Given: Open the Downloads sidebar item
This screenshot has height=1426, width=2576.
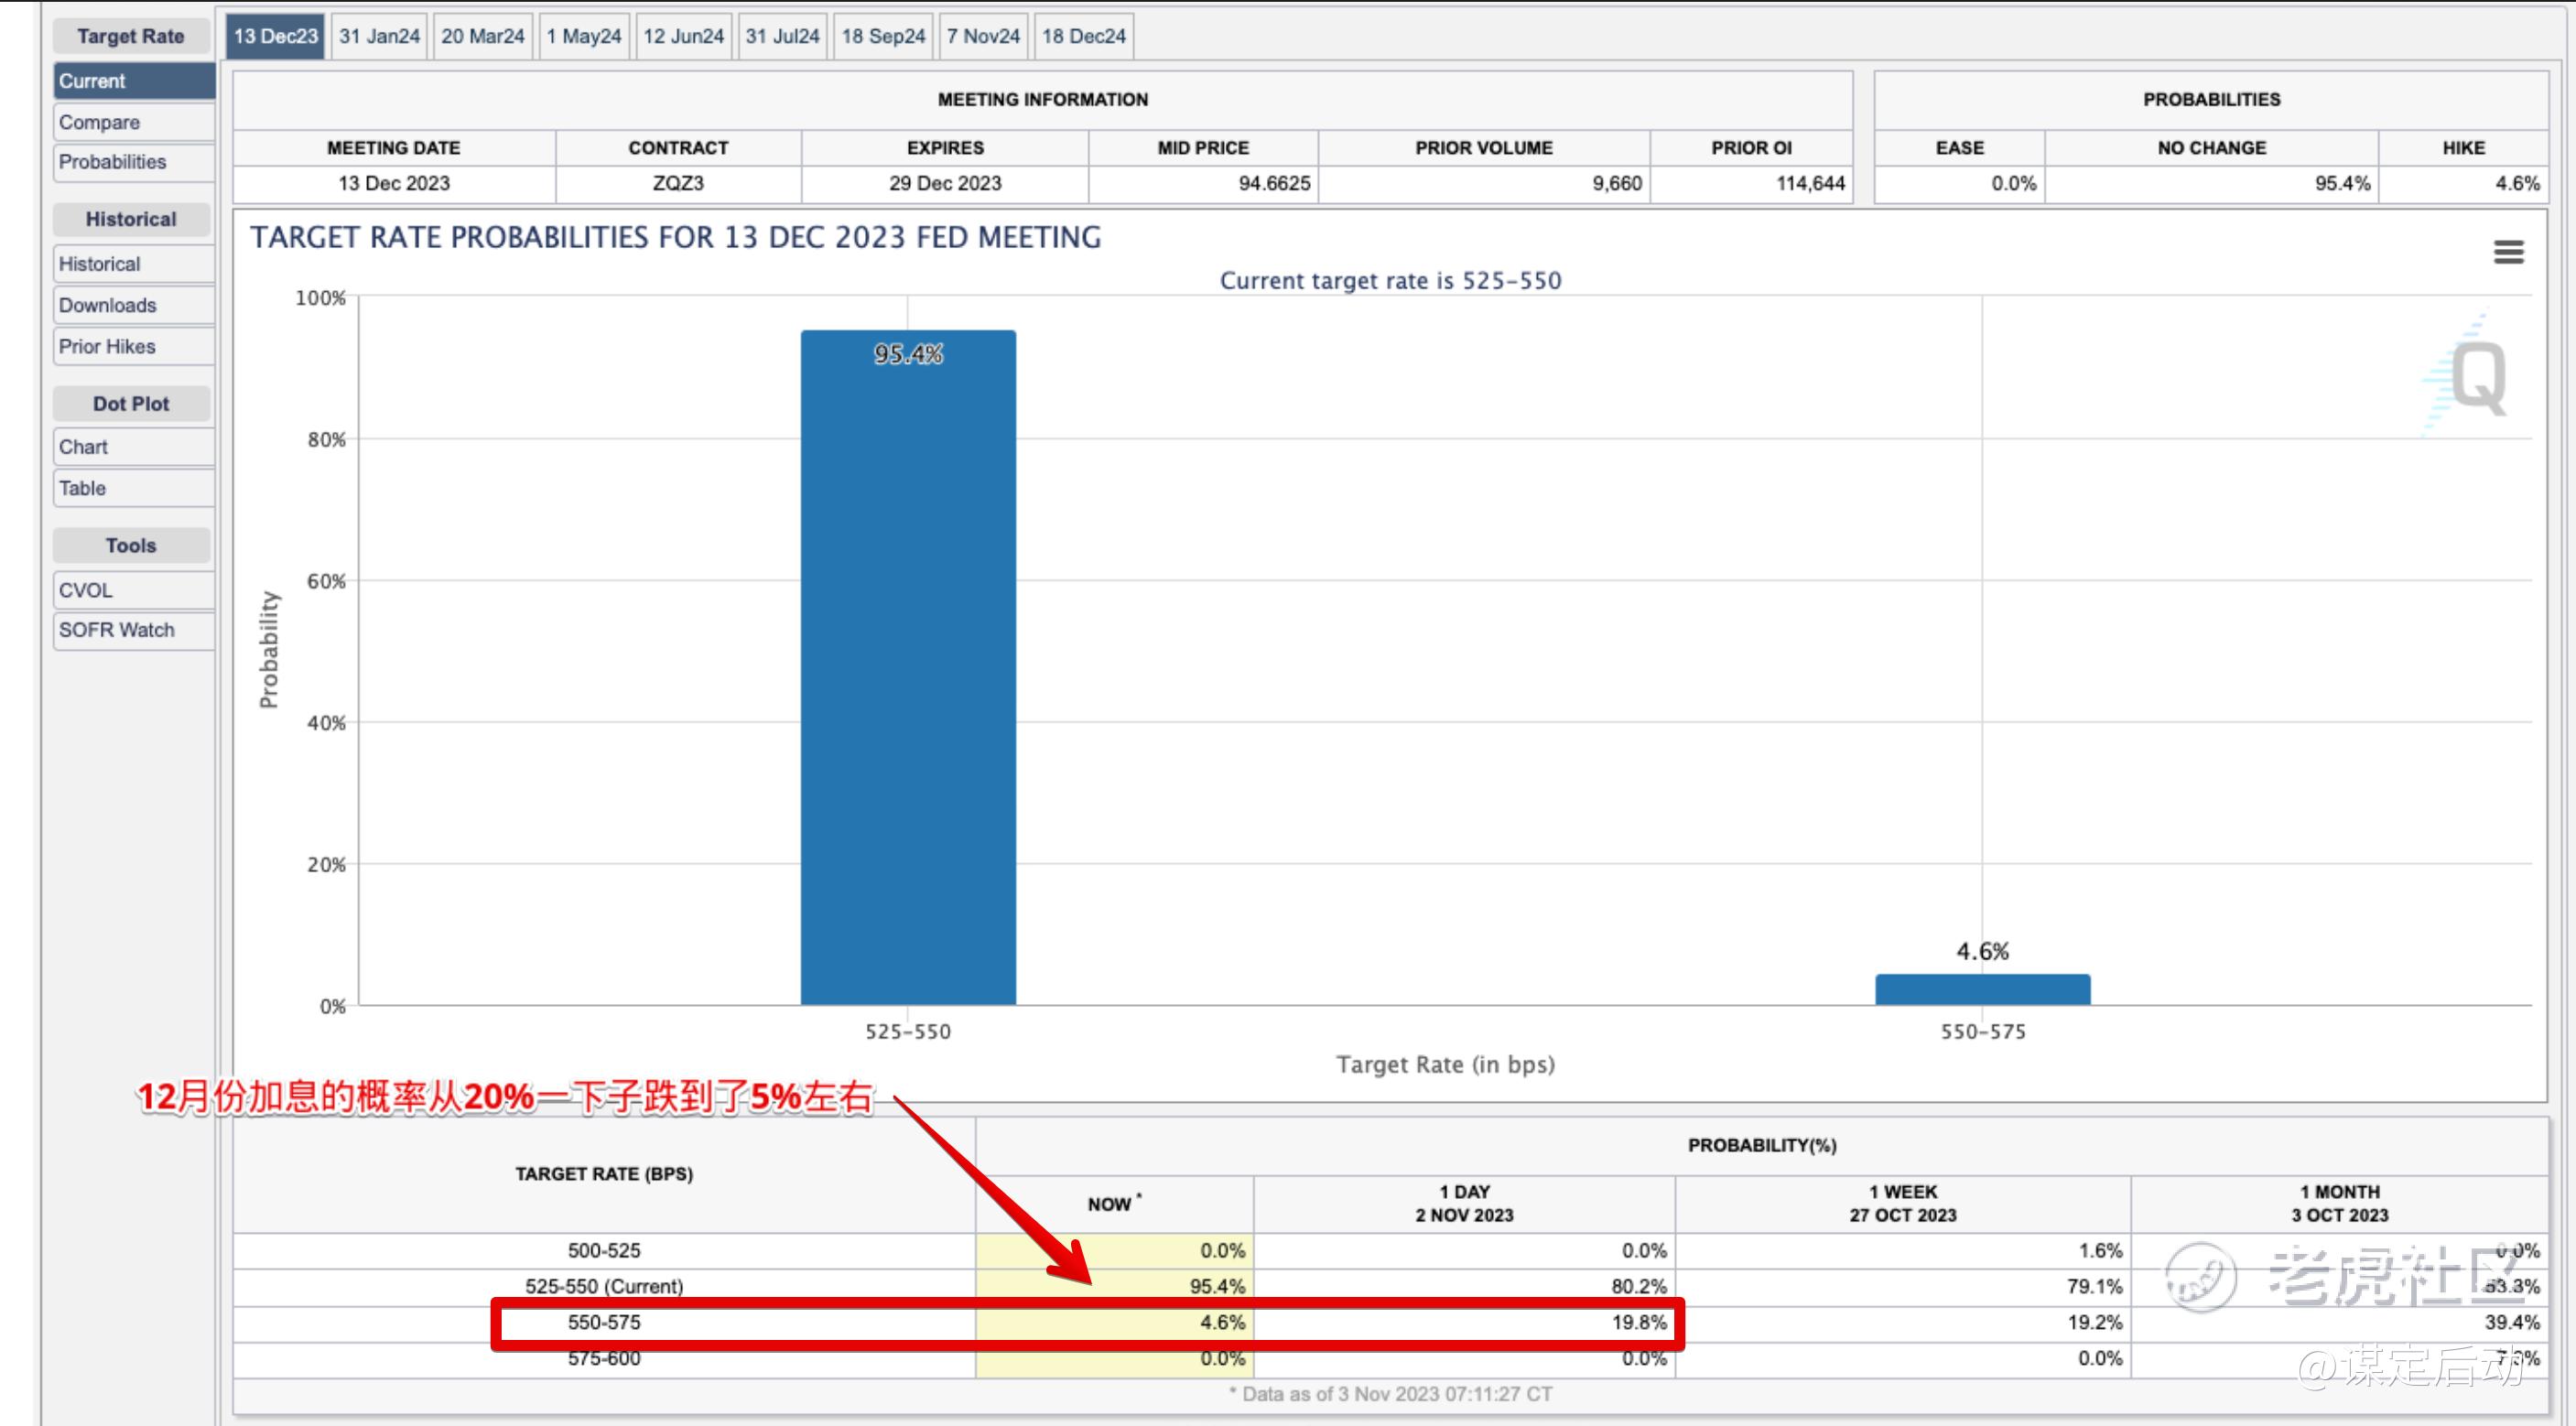Looking at the screenshot, I should click(x=134, y=305).
